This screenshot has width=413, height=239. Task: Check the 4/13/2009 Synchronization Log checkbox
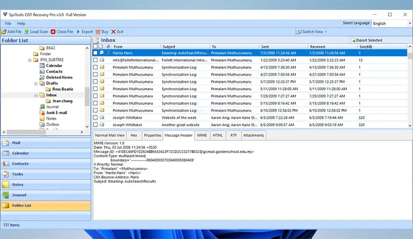click(x=95, y=67)
